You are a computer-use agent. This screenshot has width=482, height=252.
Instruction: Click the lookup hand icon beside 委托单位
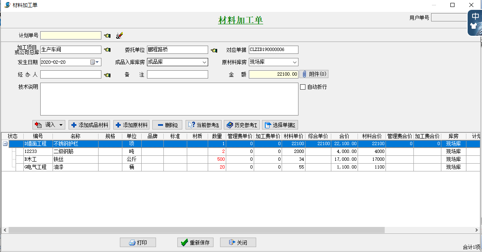point(214,50)
